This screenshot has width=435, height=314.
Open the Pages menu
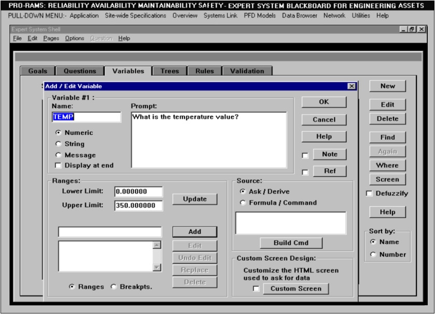tap(51, 38)
